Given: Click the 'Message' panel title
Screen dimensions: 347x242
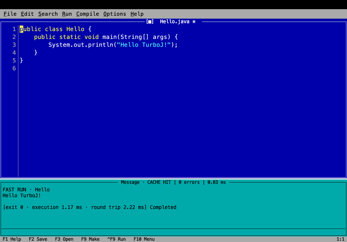Looking at the screenshot, I should (x=130, y=182).
